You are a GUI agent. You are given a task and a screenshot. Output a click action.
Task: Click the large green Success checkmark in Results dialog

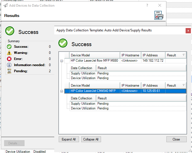click(x=63, y=43)
